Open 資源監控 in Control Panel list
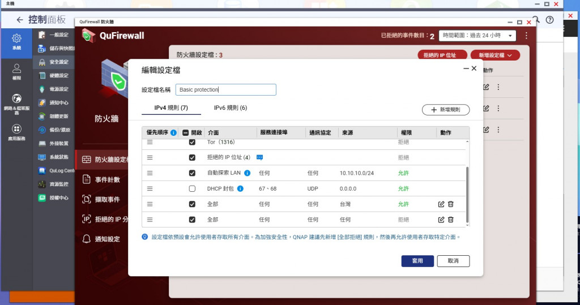 [x=55, y=184]
